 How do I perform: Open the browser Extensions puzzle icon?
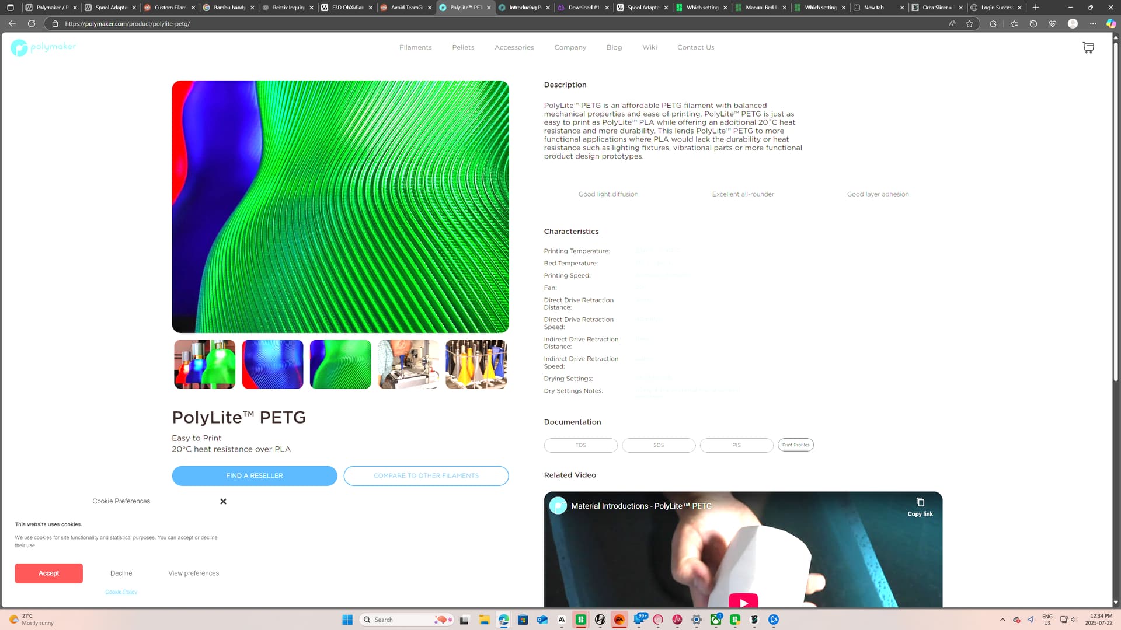tap(993, 24)
